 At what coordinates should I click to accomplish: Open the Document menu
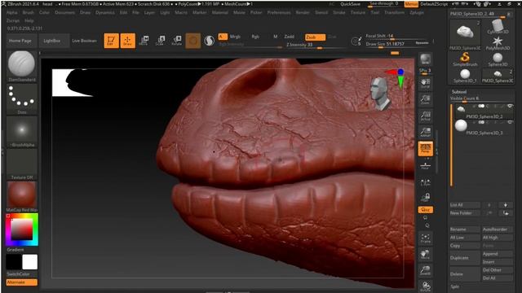pyautogui.click(x=65, y=12)
